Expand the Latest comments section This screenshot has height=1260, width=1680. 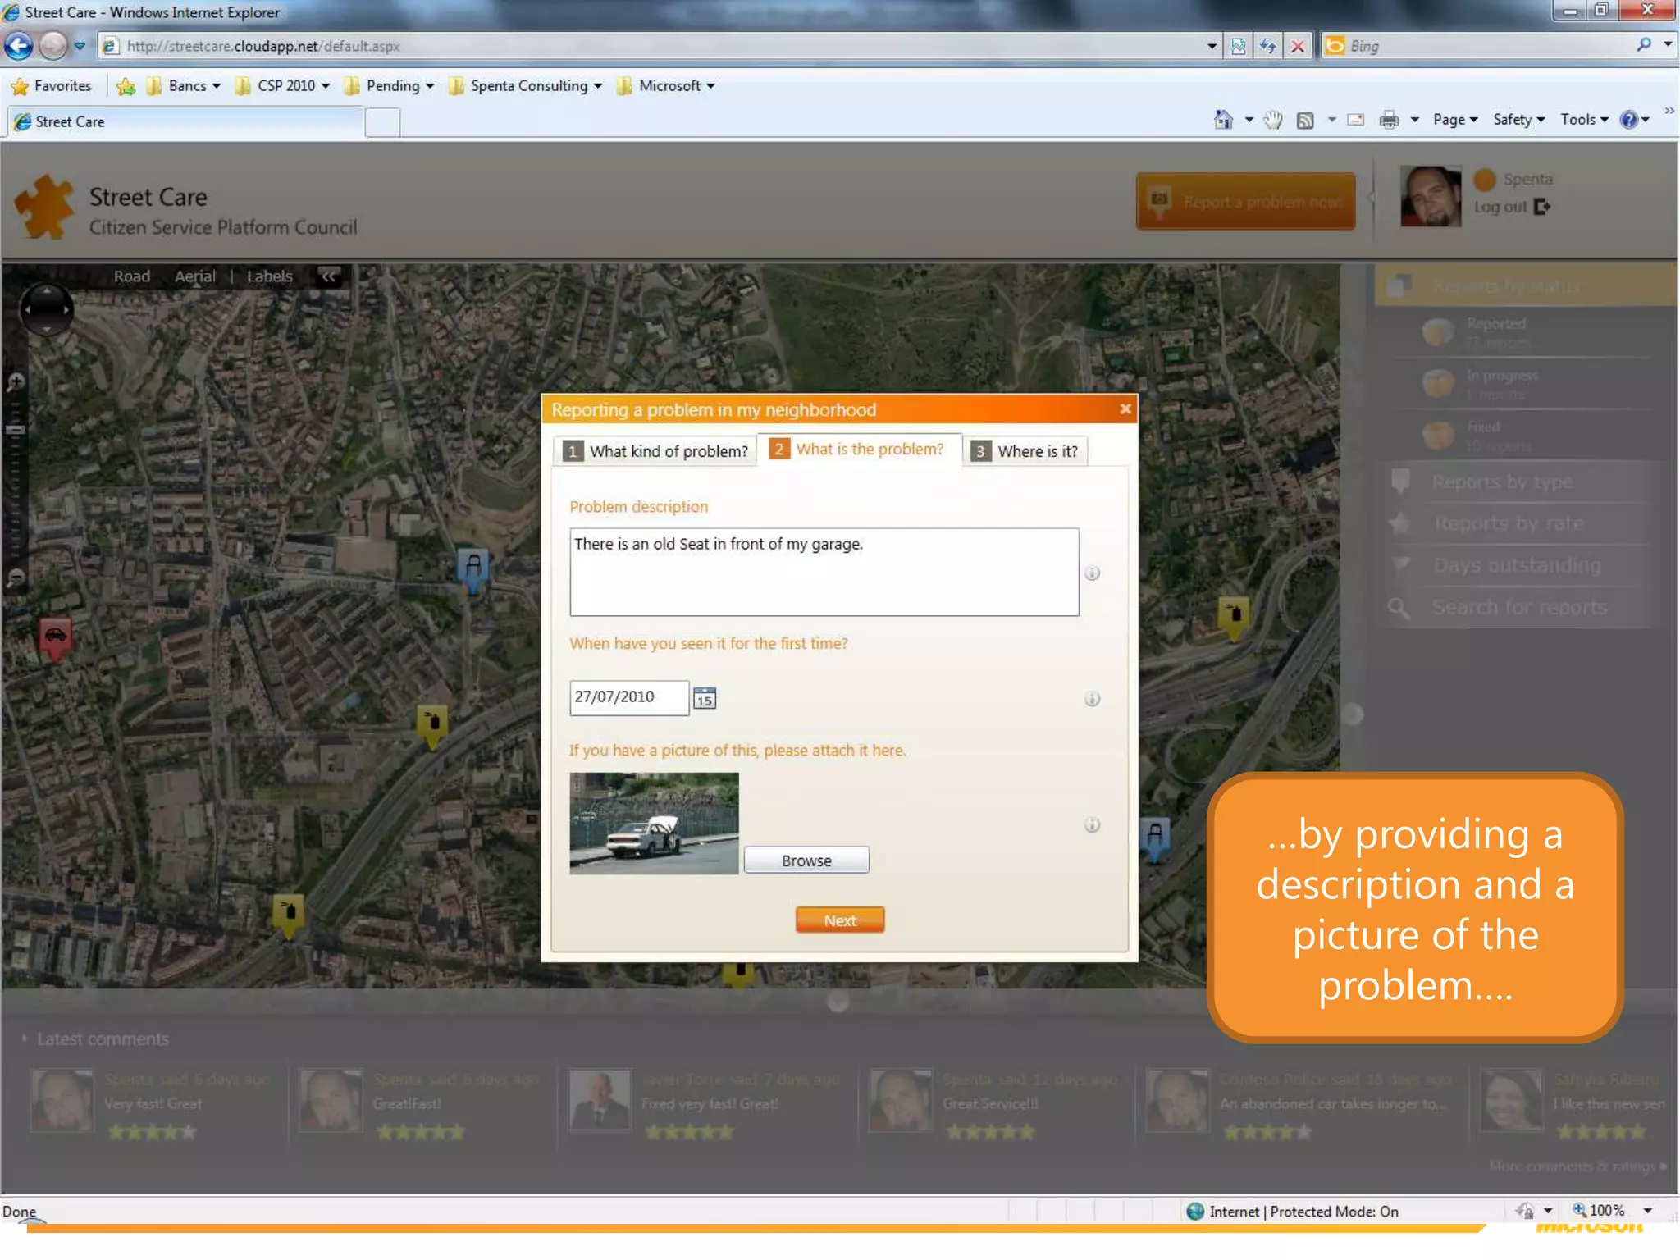(95, 1039)
